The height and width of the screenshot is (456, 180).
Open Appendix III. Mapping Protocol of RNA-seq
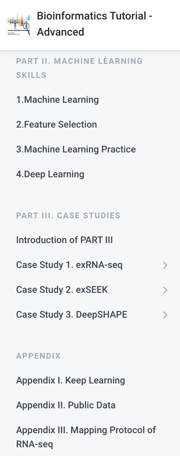[86, 437]
